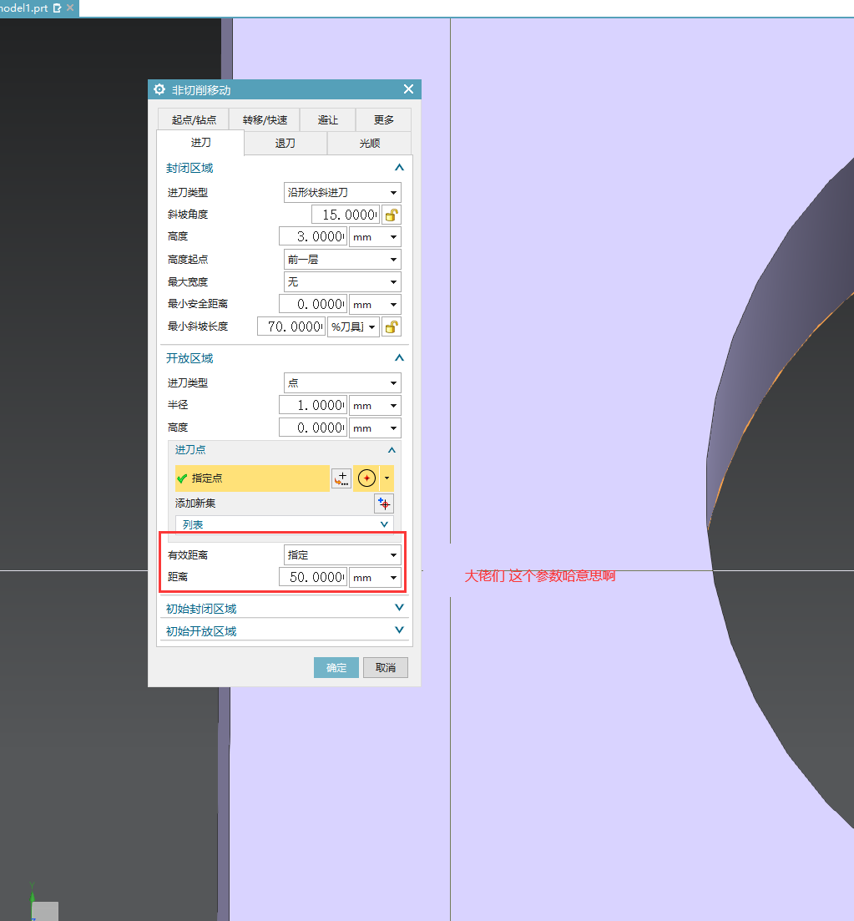Open unit dropdown for closed-area 高度
854x921 pixels.
[x=375, y=237]
